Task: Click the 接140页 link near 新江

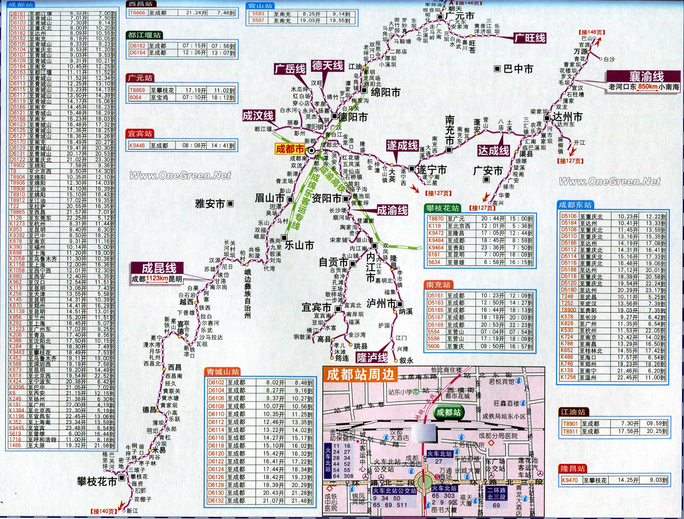Action: pyautogui.click(x=104, y=511)
